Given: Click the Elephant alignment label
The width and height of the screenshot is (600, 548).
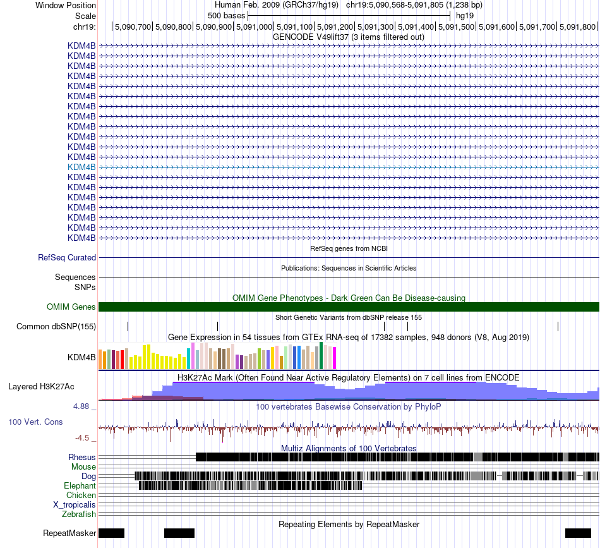Looking at the screenshot, I should pyautogui.click(x=80, y=485).
